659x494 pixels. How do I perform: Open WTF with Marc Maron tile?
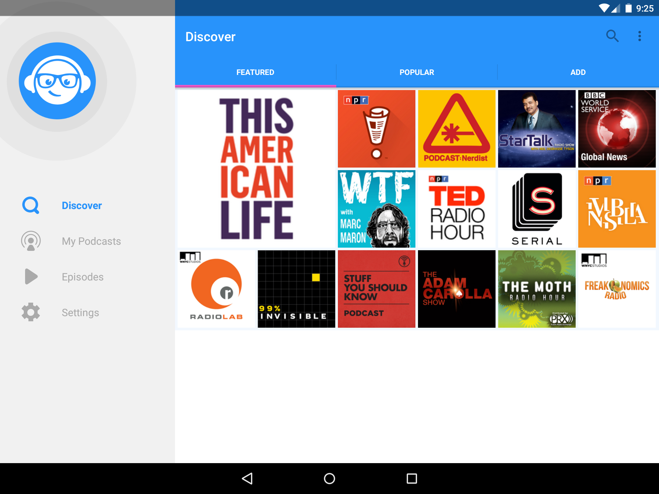pos(376,209)
